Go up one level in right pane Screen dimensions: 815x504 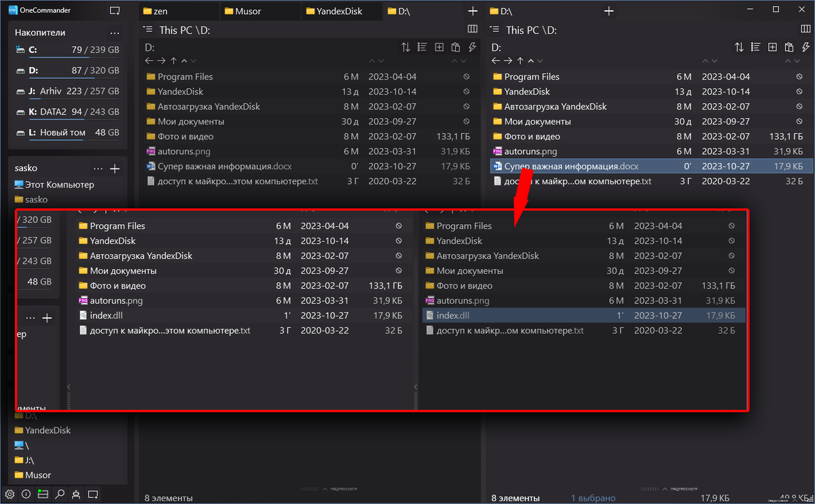click(520, 60)
